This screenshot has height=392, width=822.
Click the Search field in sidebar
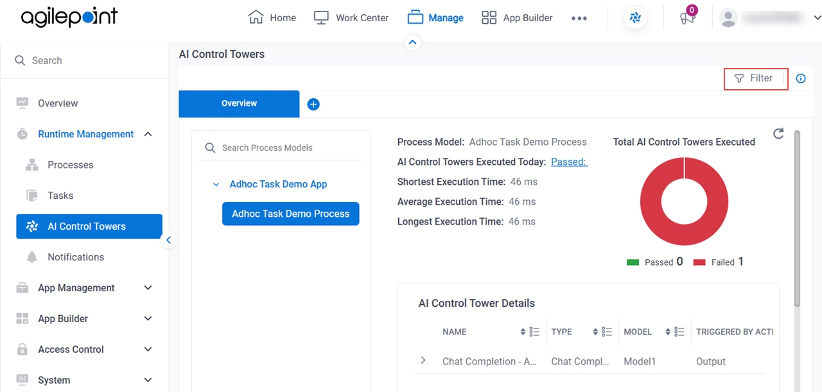(x=85, y=60)
